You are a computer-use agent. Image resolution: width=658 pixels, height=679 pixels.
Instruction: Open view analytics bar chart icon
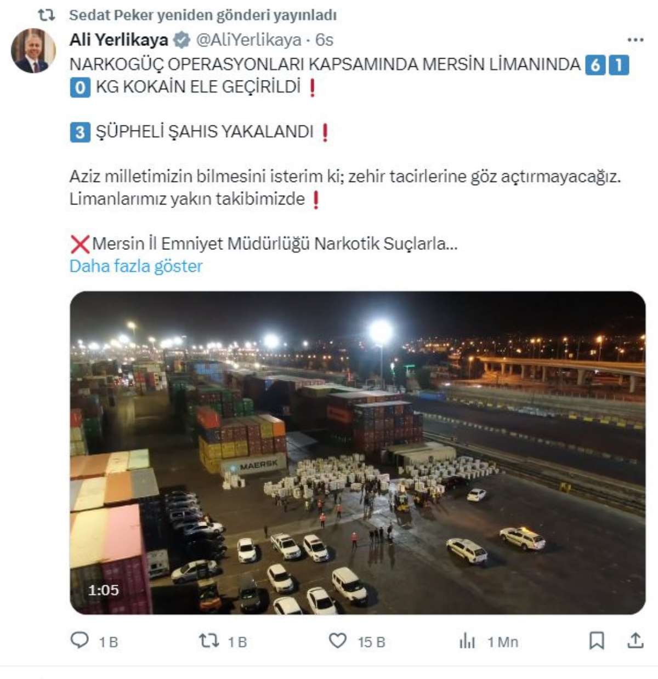click(x=467, y=640)
